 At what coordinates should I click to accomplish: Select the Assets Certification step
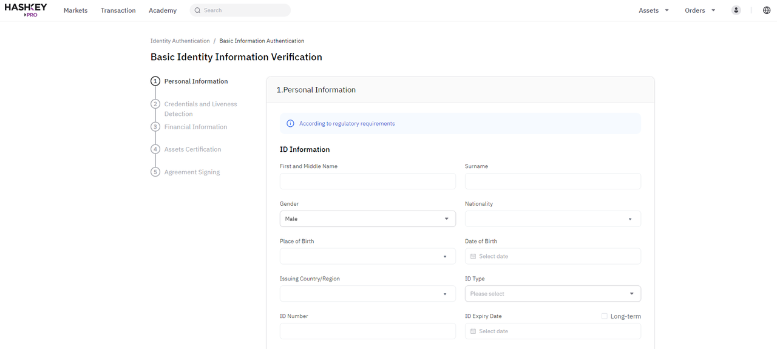pyautogui.click(x=193, y=149)
